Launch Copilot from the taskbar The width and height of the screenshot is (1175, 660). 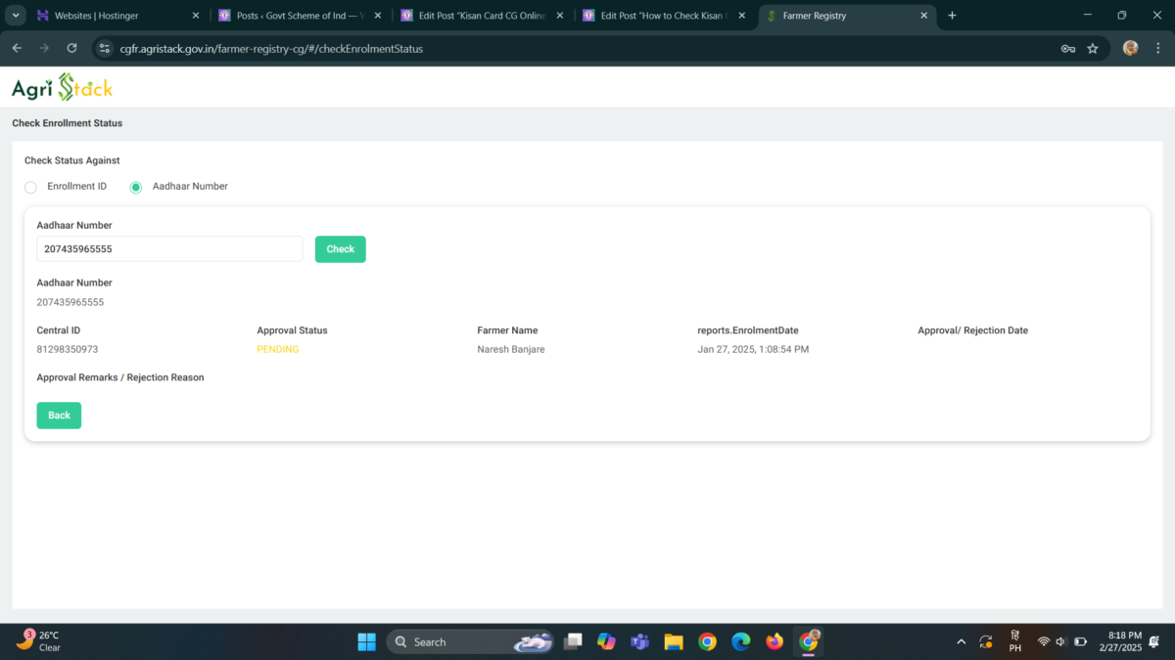click(606, 641)
